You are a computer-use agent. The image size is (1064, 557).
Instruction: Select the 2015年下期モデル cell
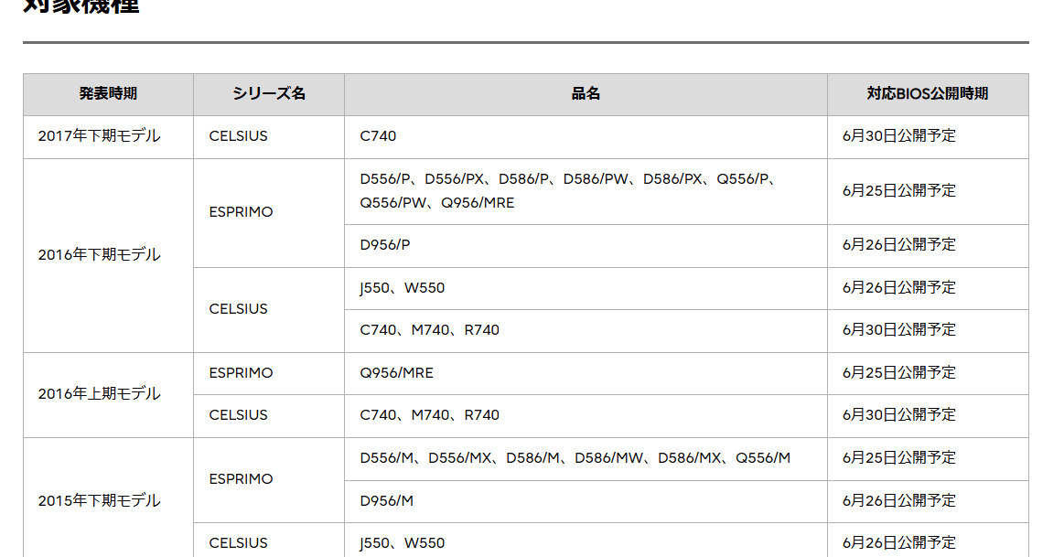click(109, 500)
